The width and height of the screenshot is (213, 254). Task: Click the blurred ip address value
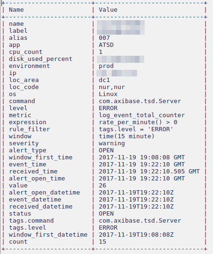(x=117, y=73)
